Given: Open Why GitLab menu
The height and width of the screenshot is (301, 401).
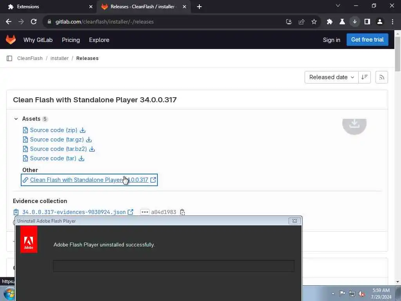Looking at the screenshot, I should click(x=38, y=40).
